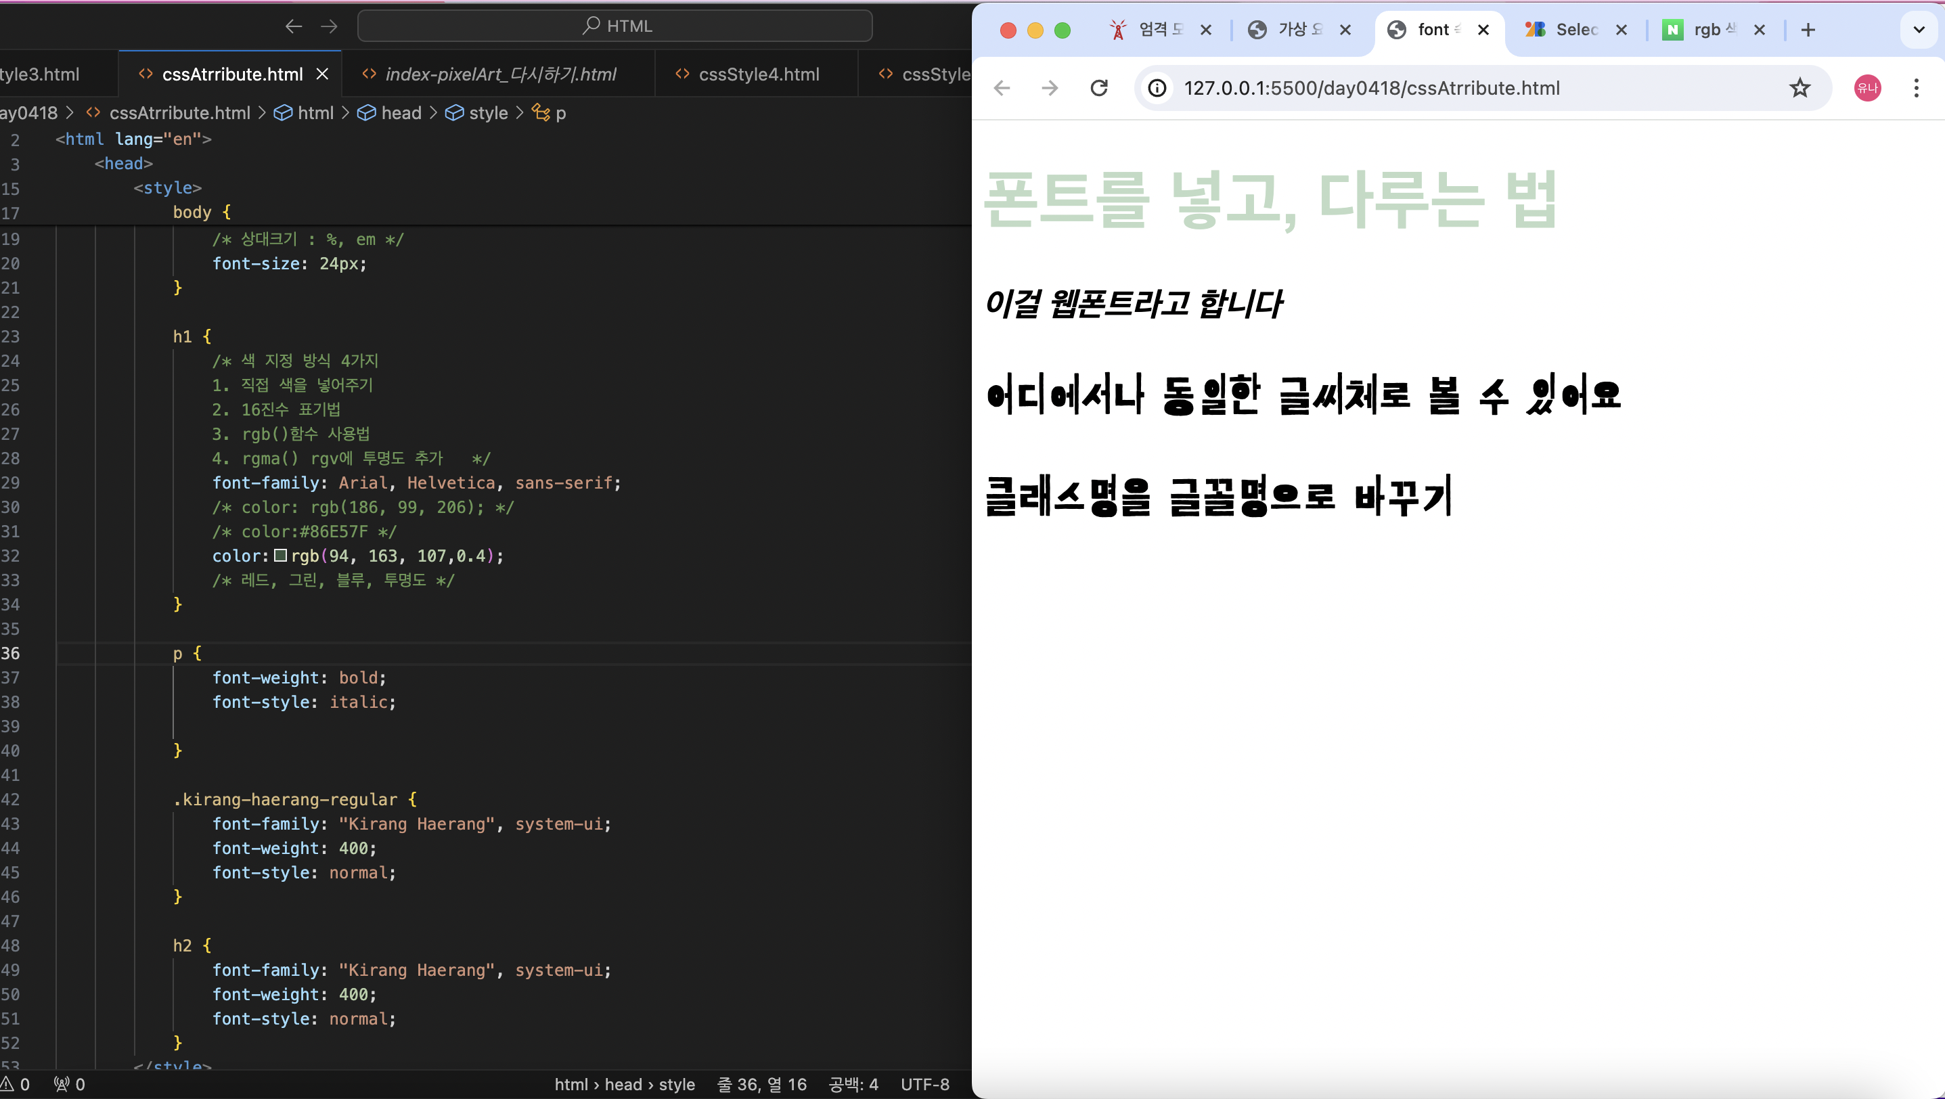Click the warnings indicator in status bar
Viewport: 1945px width, 1099px height.
point(15,1085)
